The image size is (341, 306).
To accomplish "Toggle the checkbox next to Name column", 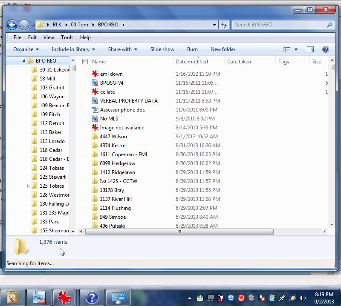I will point(85,61).
